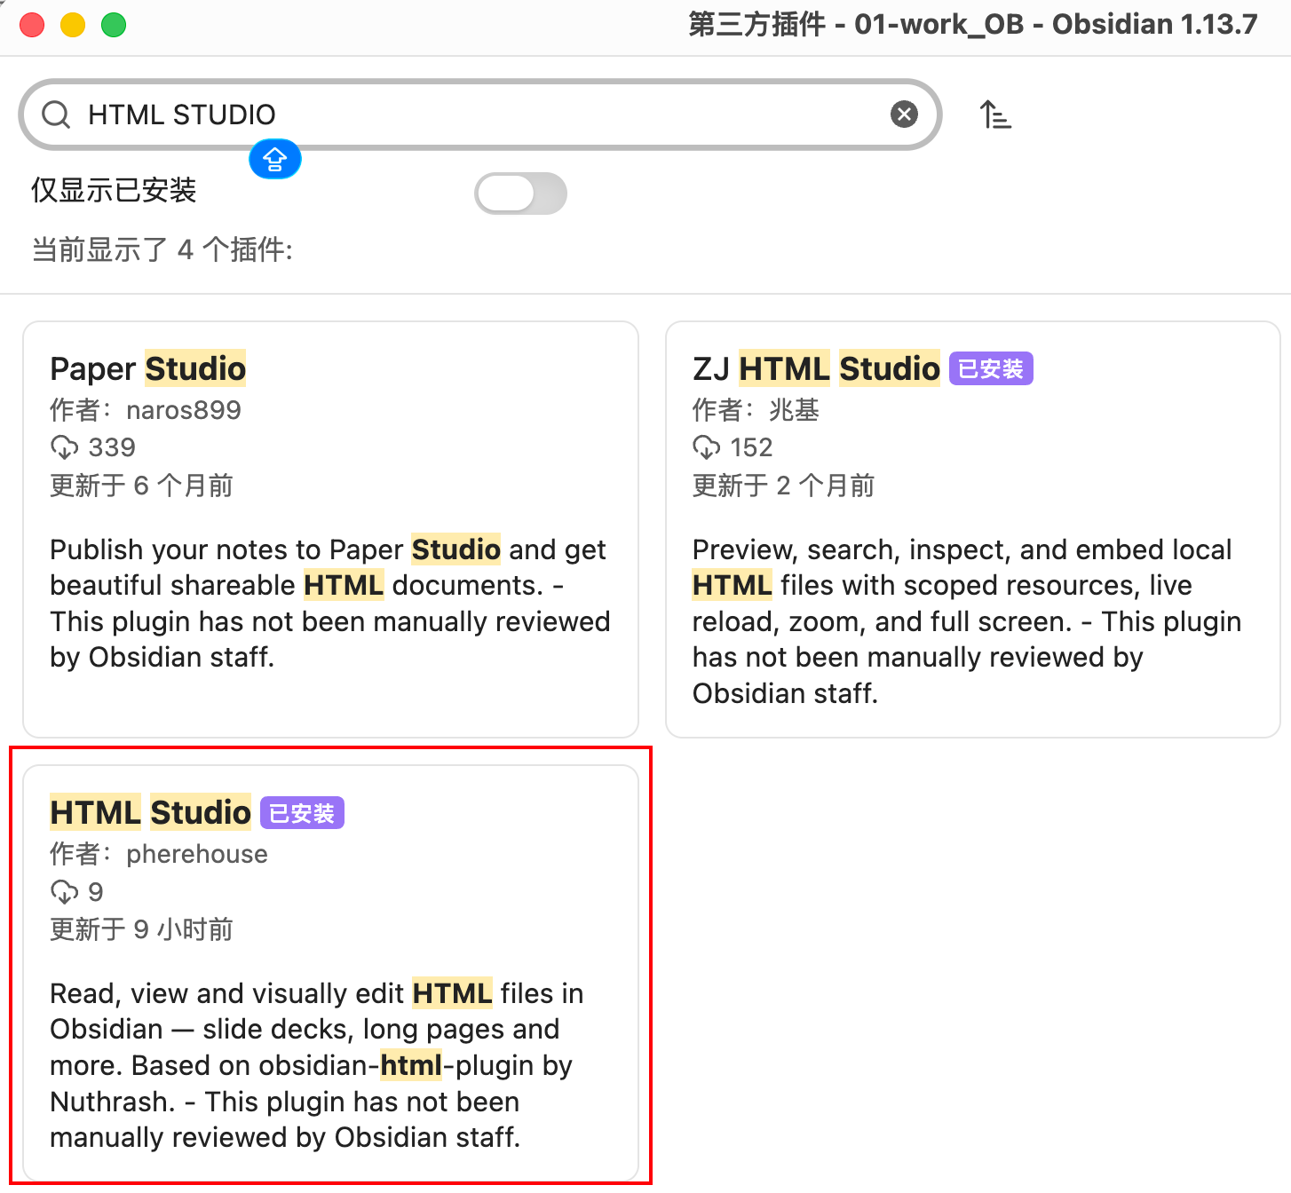Click the download icon next to 9
The height and width of the screenshot is (1193, 1291).
pos(64,891)
